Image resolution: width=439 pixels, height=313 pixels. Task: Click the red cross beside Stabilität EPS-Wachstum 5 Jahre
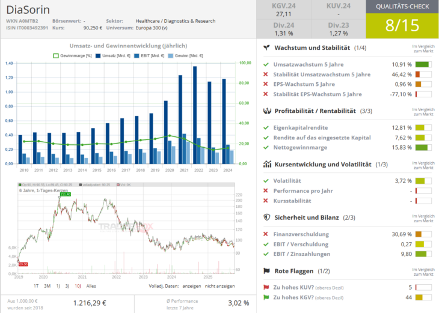[266, 94]
